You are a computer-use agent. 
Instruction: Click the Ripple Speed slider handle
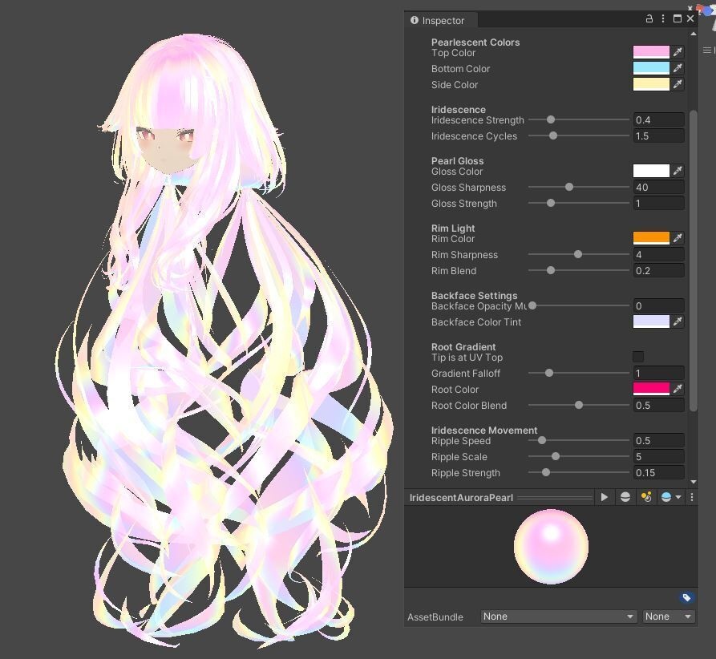click(x=541, y=440)
